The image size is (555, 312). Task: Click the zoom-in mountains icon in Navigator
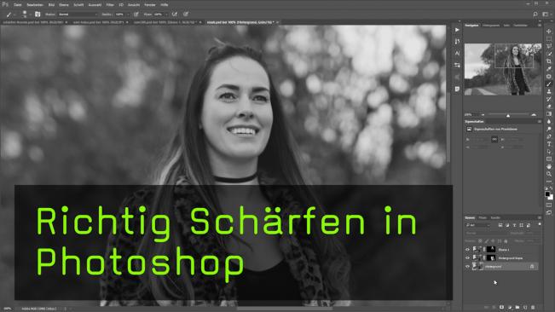click(534, 115)
